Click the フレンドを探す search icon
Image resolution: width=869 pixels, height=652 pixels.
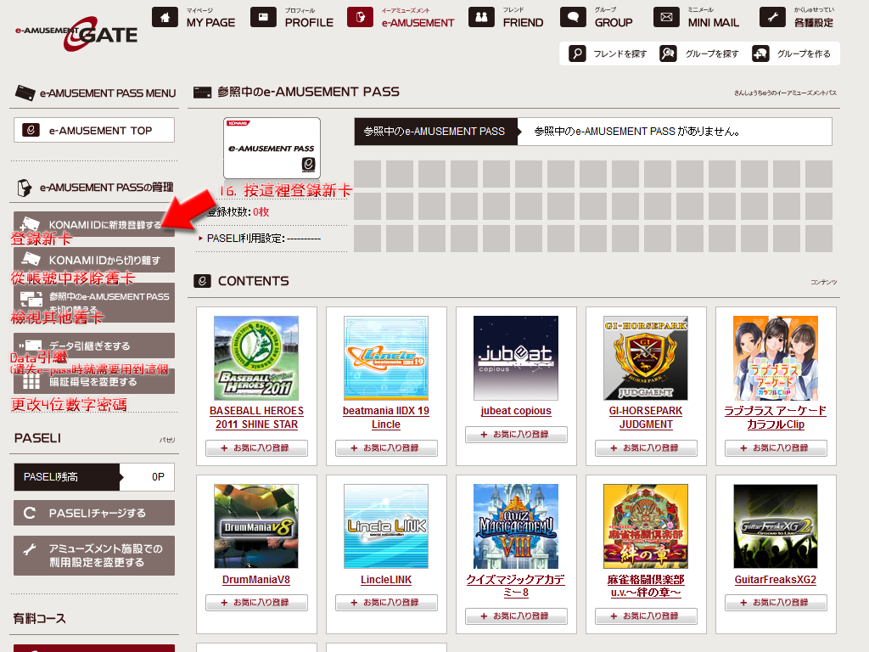point(578,53)
